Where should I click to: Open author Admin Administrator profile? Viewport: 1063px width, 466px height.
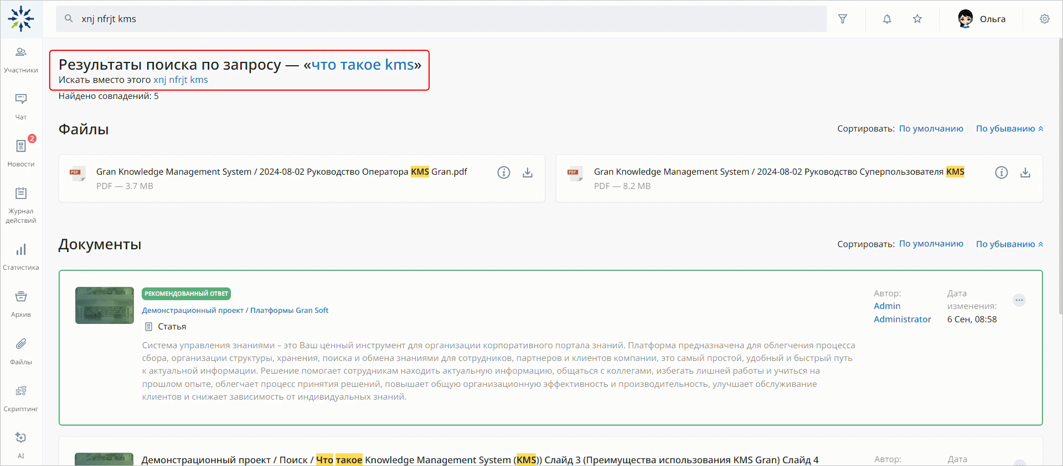(902, 312)
